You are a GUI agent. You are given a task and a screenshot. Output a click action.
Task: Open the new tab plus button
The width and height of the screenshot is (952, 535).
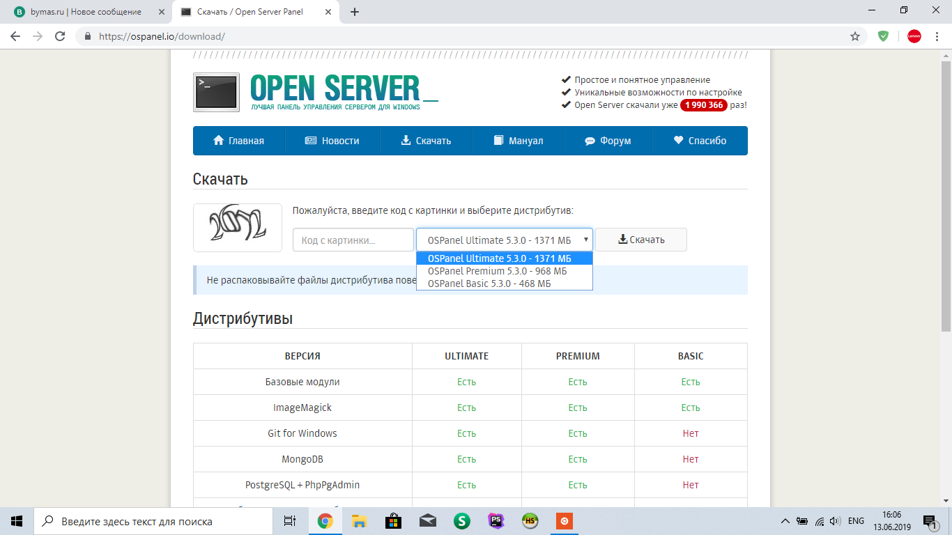355,12
